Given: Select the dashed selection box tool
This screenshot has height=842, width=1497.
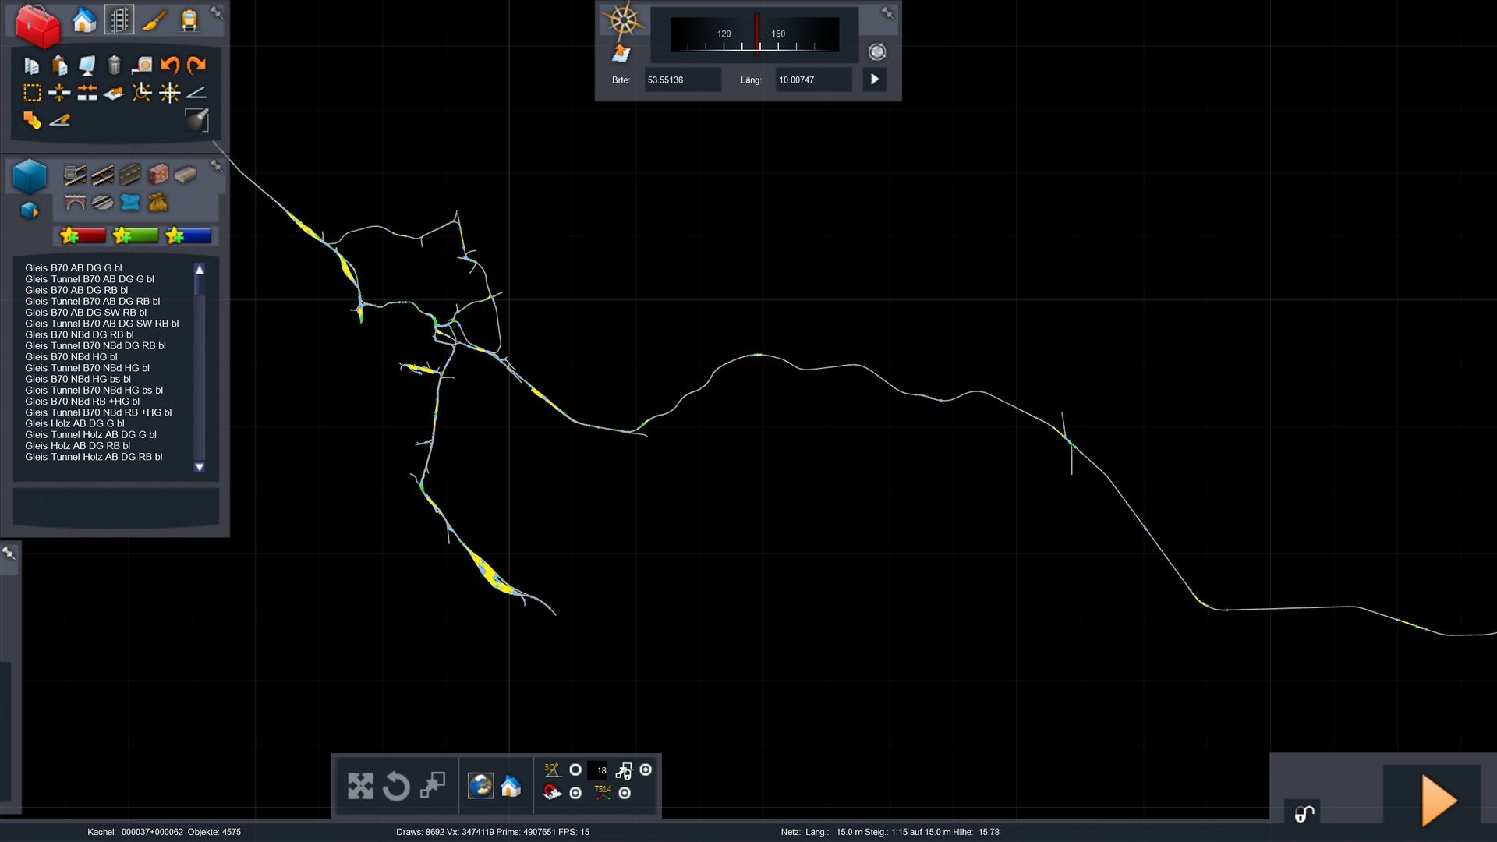Looking at the screenshot, I should coord(32,93).
